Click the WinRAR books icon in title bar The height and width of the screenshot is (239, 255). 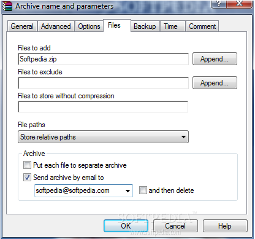[x=7, y=6]
